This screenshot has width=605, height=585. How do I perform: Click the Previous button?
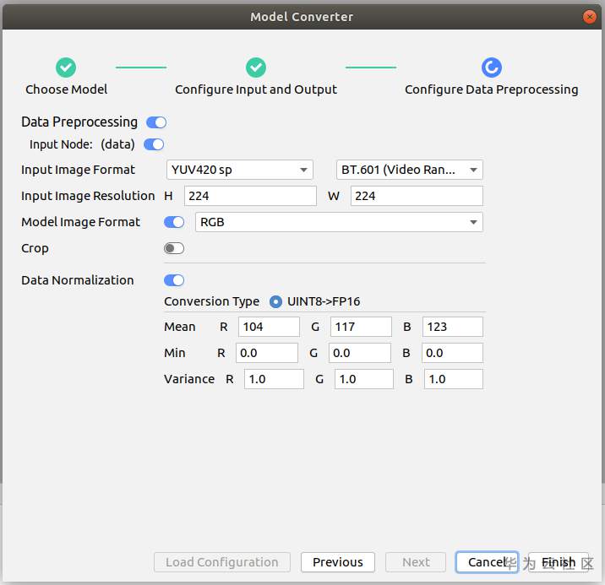338,562
